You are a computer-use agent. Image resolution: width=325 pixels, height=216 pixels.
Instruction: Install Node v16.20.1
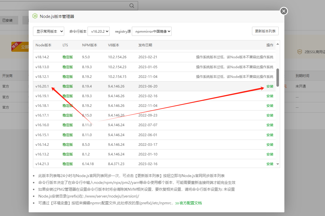[x=270, y=86]
